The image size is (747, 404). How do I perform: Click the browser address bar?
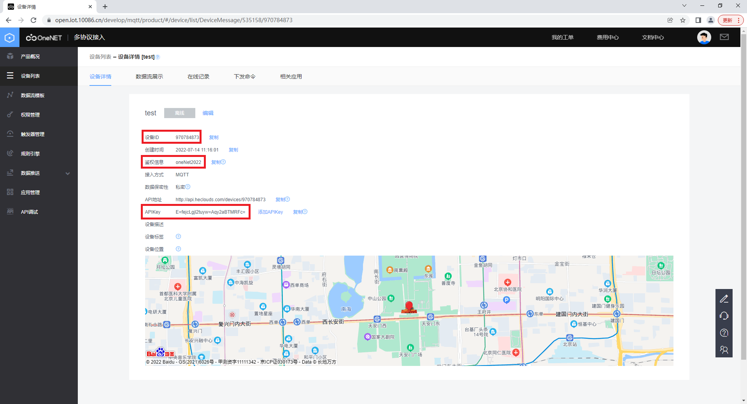pos(350,20)
